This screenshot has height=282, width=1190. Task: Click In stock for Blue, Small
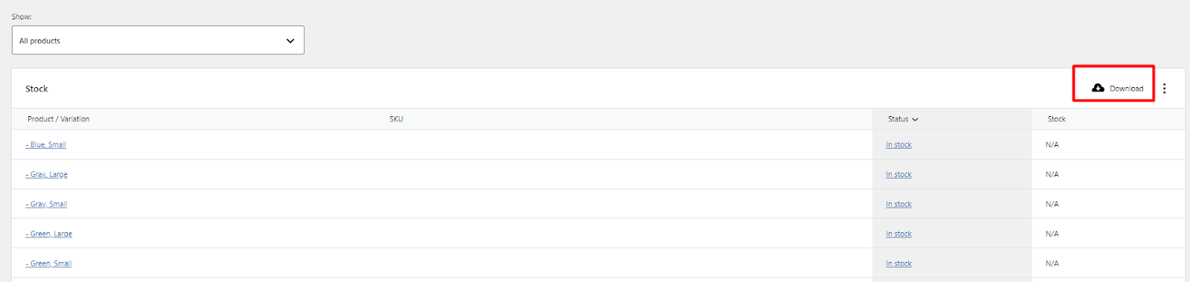[898, 144]
